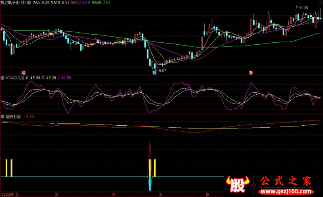Screen dimensions: 323x197
Task: Select the 超跌抄底 indicator title
Action: point(13,116)
